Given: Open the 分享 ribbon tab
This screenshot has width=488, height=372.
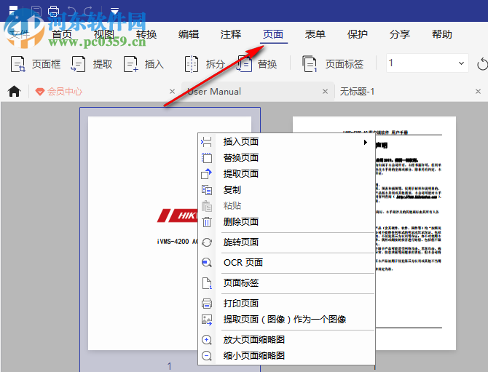Looking at the screenshot, I should [400, 34].
